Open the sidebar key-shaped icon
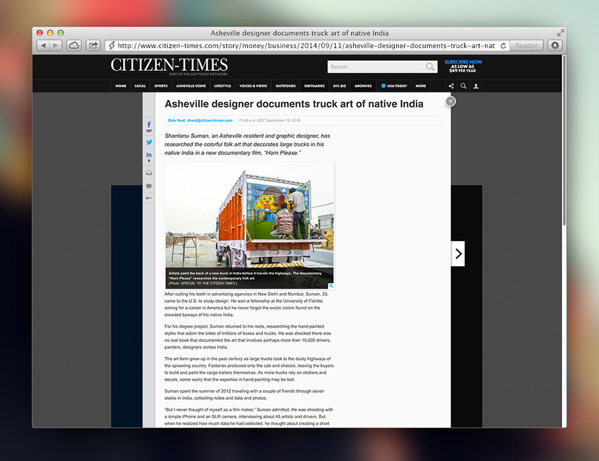The width and height of the screenshot is (599, 461). point(149,198)
